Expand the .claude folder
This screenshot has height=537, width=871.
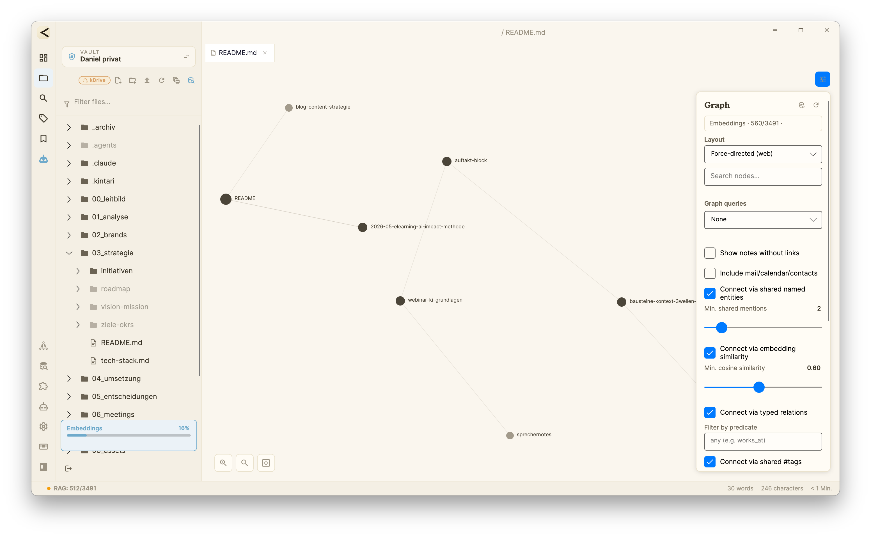[x=69, y=163]
